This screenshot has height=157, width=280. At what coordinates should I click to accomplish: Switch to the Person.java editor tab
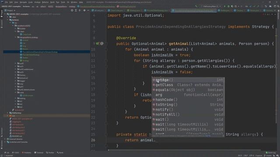tap(255, 10)
